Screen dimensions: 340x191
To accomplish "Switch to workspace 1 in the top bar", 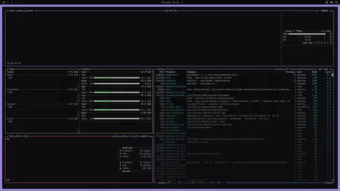I will pos(8,2).
